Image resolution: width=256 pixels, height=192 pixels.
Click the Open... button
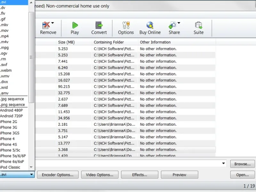click(243, 175)
